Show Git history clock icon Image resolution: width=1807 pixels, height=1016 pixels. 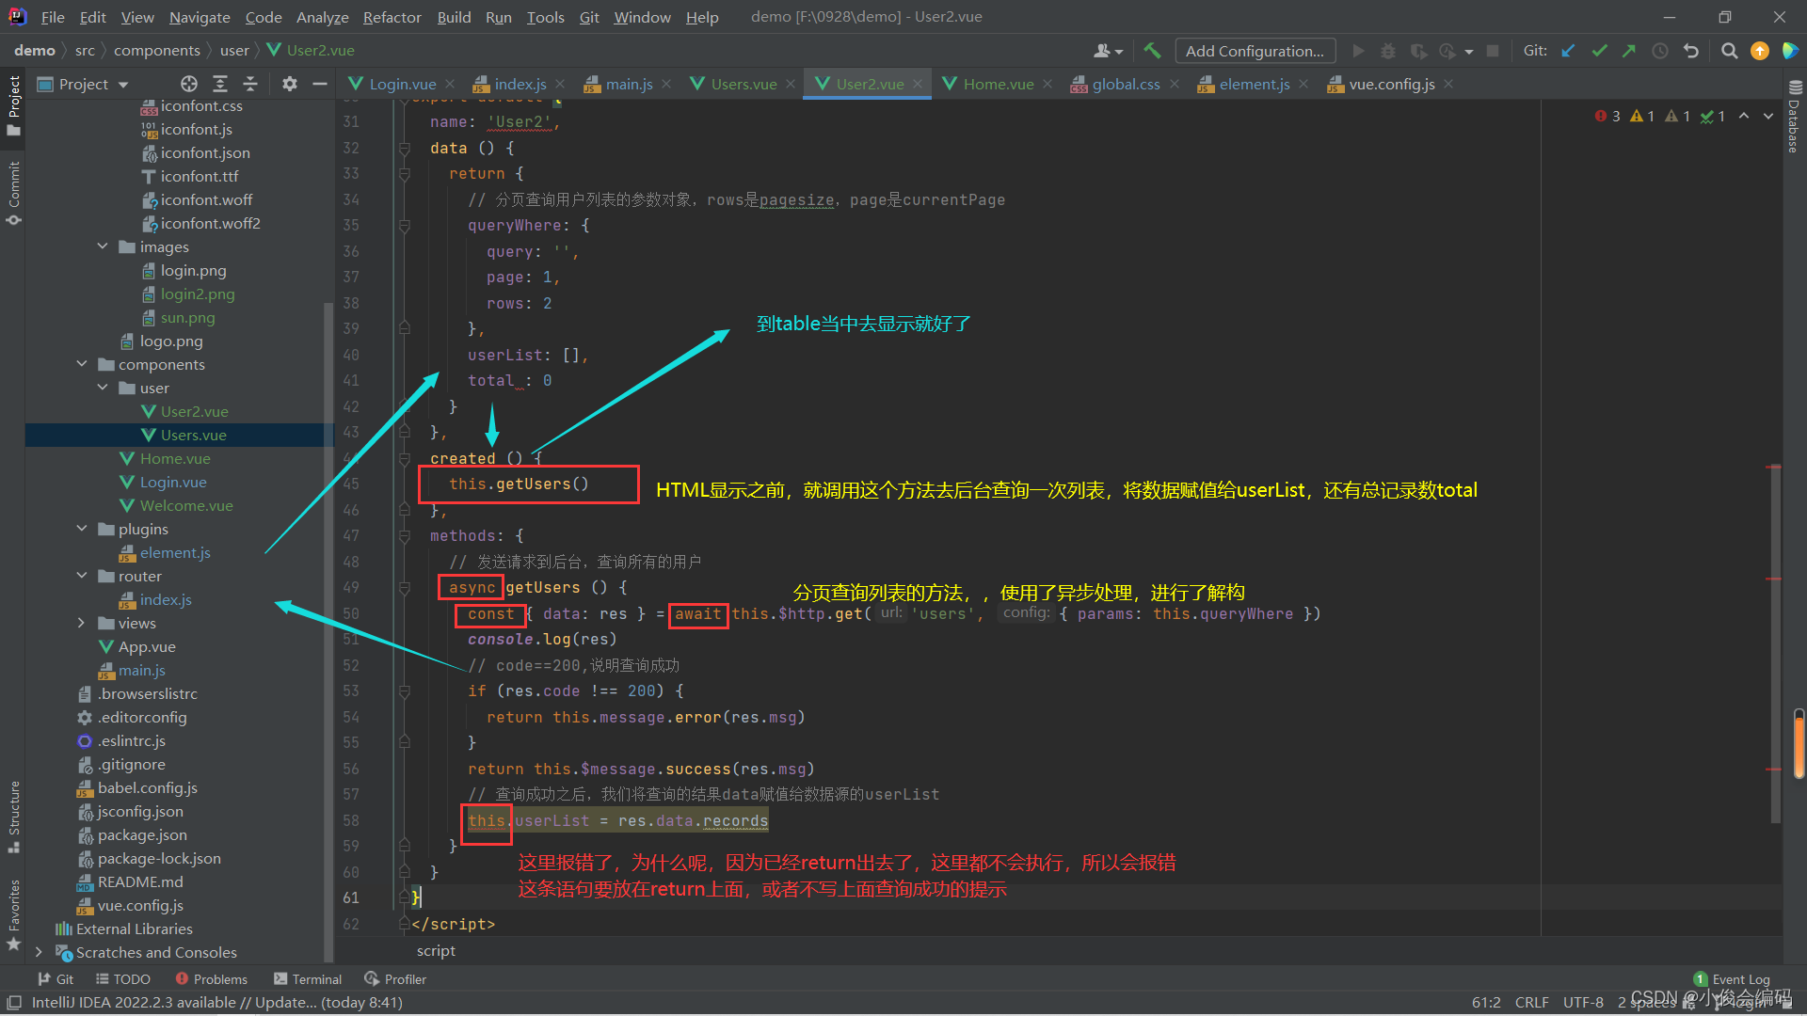[x=1660, y=51]
